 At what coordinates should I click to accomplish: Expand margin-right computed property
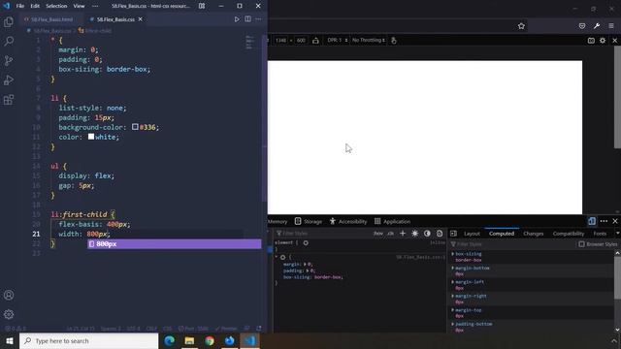pyautogui.click(x=453, y=296)
